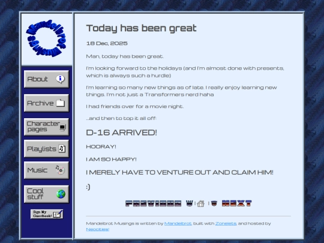This screenshot has width=324, height=243.
Task: Click the CD disc icon on Music
Action: click(x=60, y=170)
